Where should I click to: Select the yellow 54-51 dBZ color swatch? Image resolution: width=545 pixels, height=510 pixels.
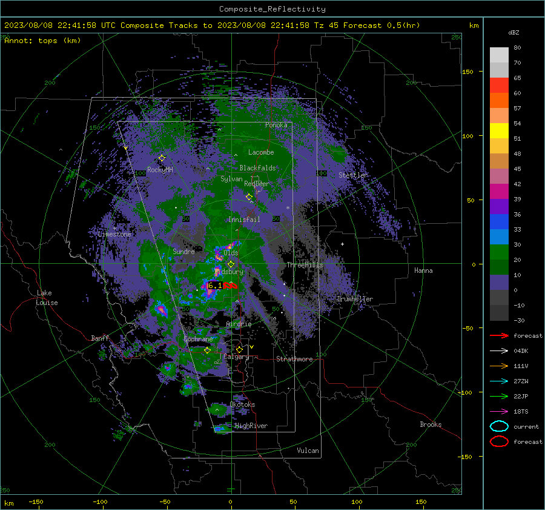(499, 131)
